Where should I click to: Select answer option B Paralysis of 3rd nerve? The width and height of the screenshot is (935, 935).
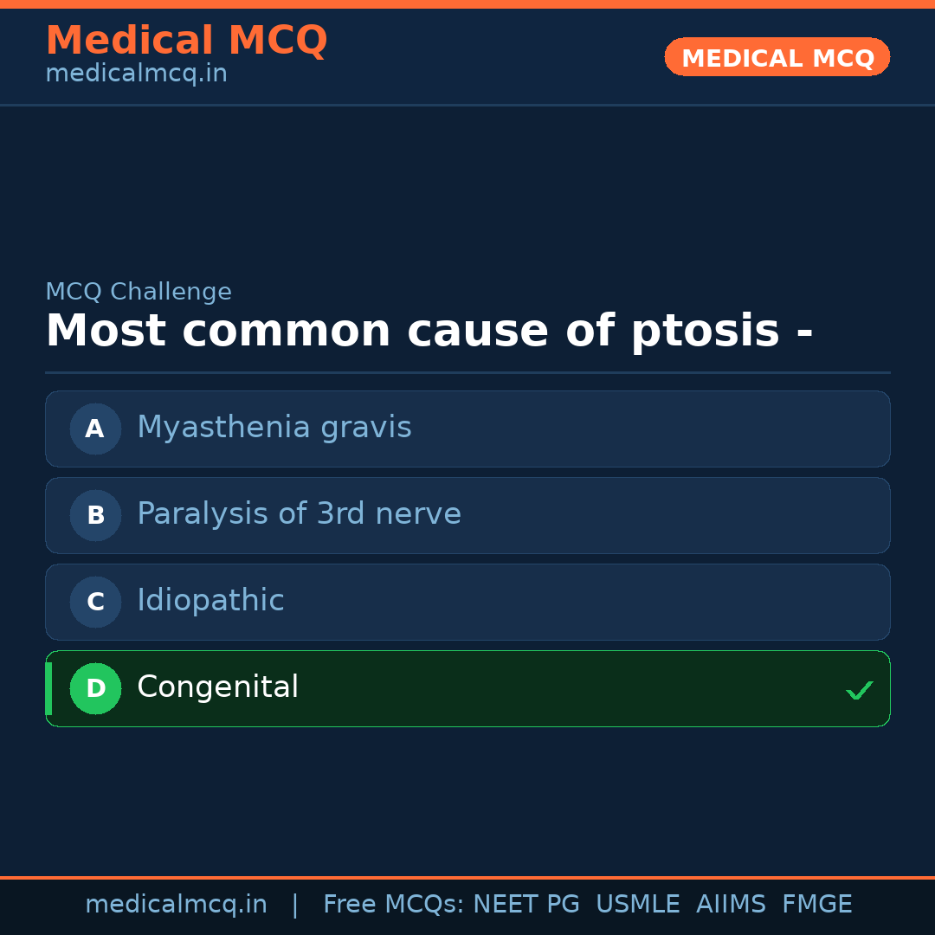click(x=467, y=515)
